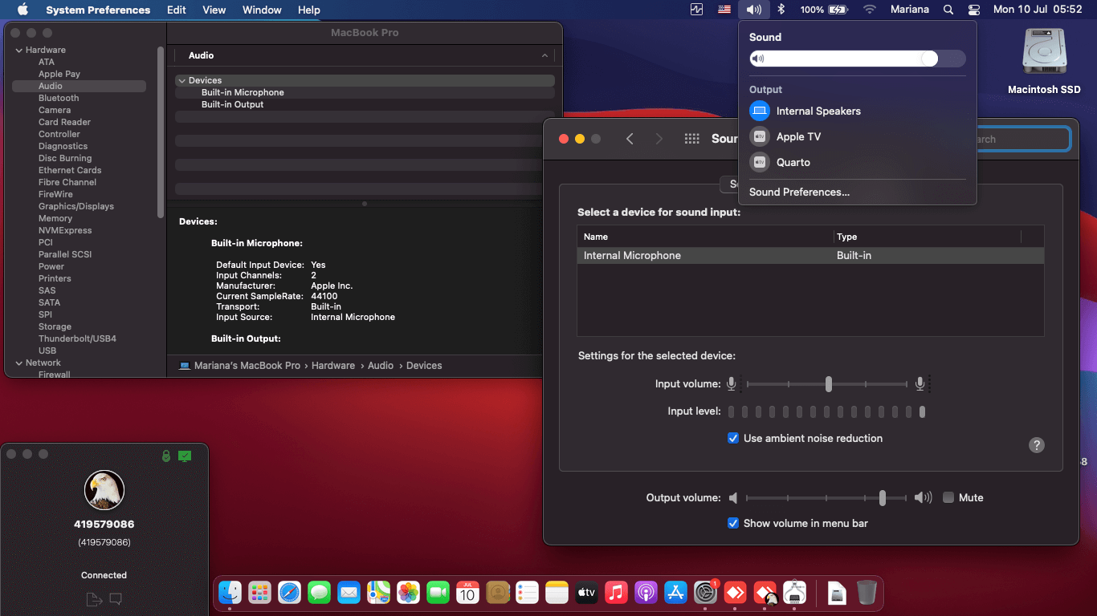Launch FaceTime from the Dock

coord(438,593)
